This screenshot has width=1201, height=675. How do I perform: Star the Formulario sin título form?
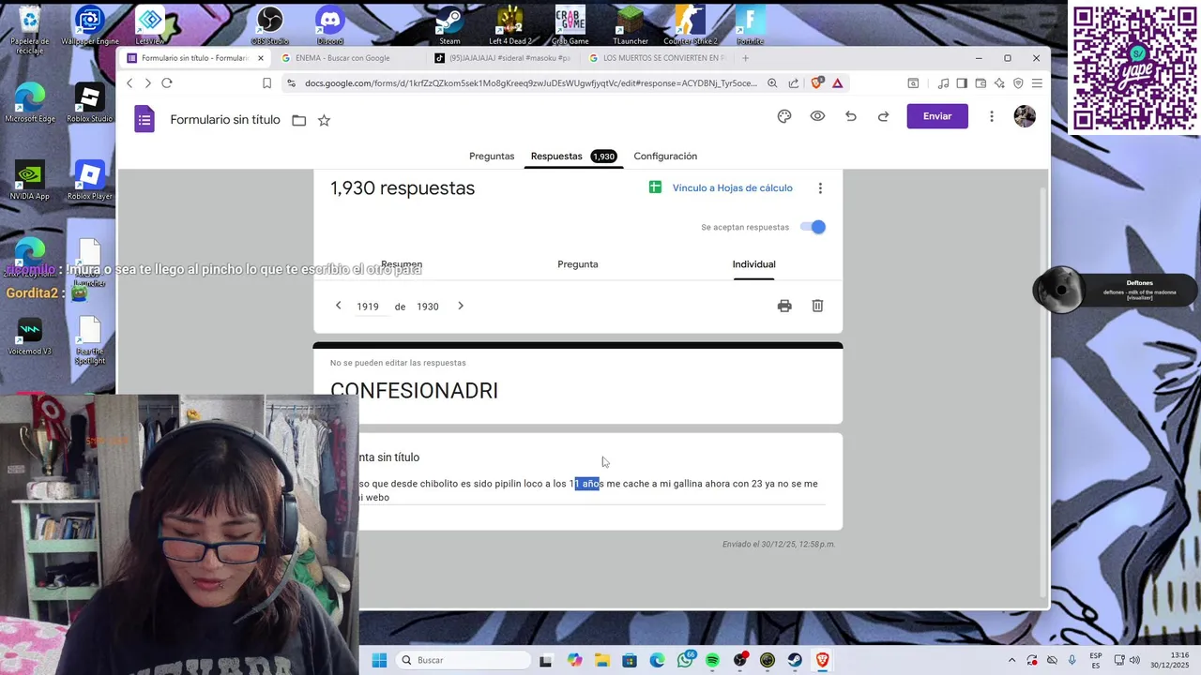tap(324, 120)
